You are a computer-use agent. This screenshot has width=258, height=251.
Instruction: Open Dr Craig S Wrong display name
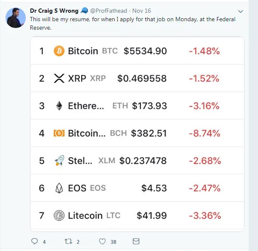click(54, 11)
